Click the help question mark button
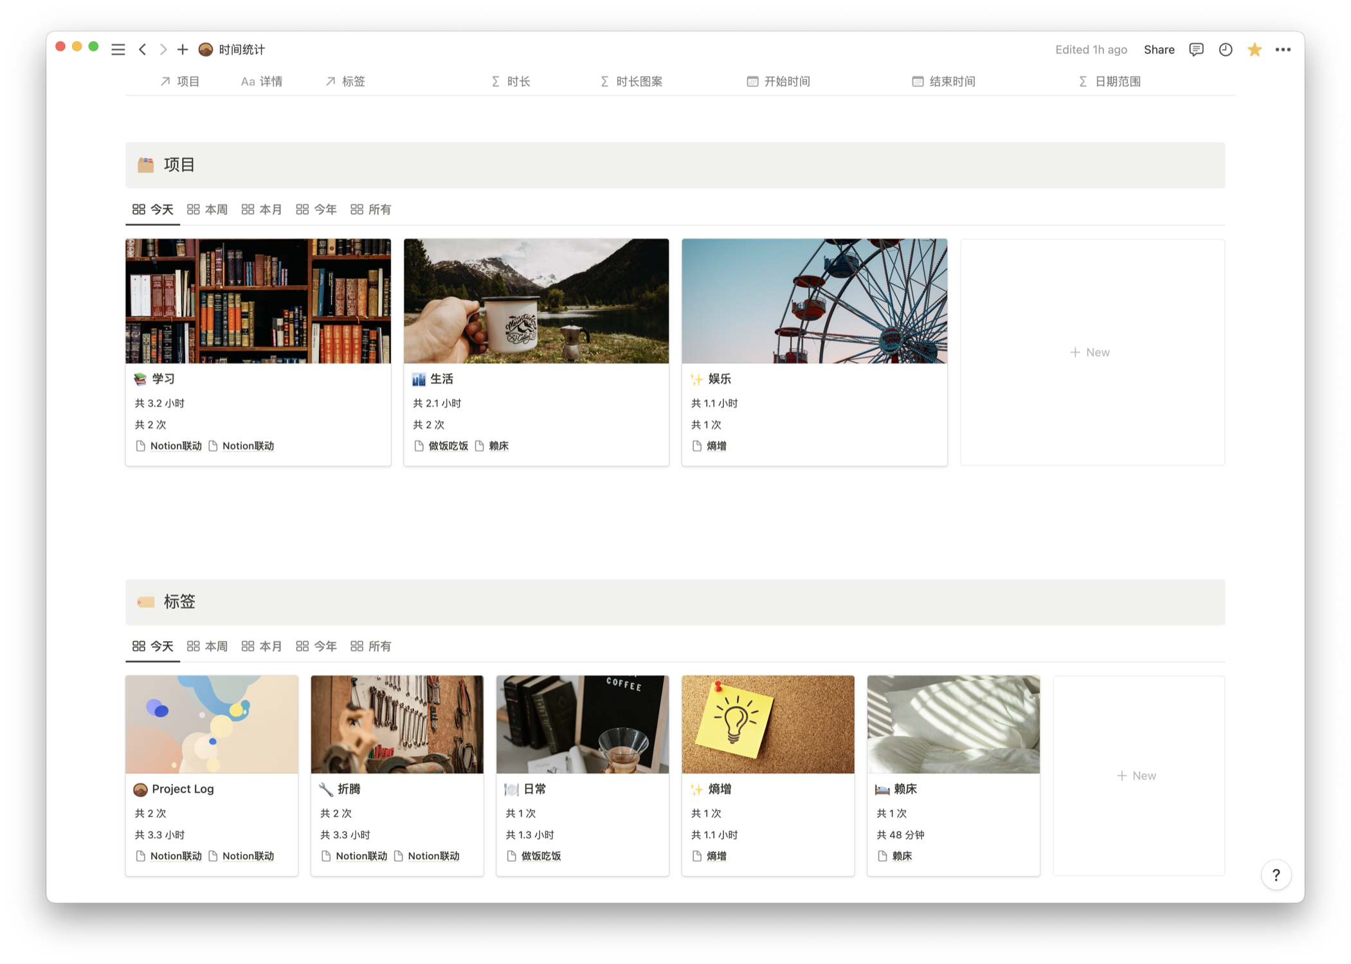The image size is (1351, 964). point(1276,875)
